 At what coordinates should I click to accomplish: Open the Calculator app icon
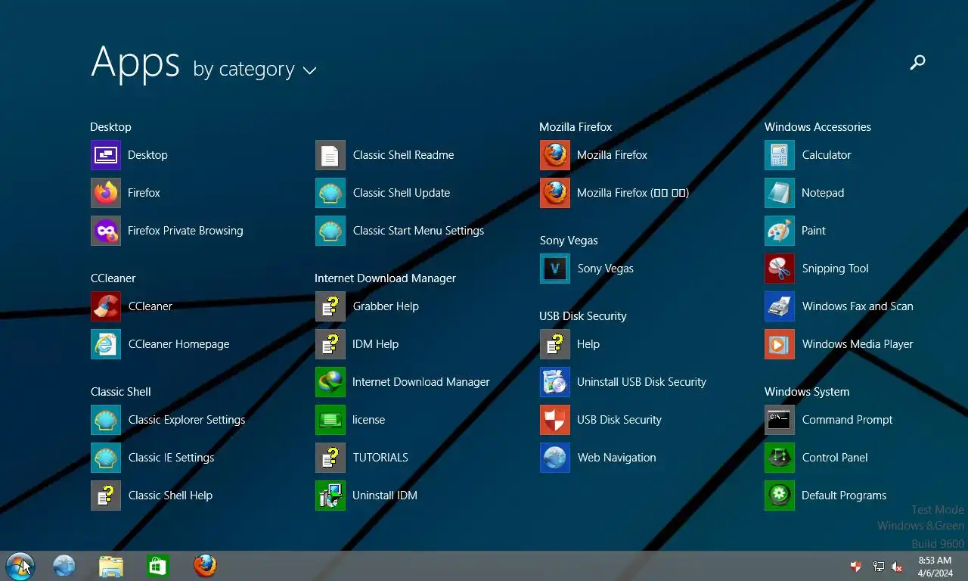[x=780, y=155]
